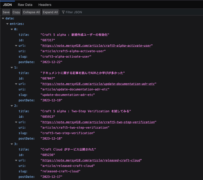203x180 pixels.
Task: Collapse entry 3 disclosure triangle
Action: [12, 144]
